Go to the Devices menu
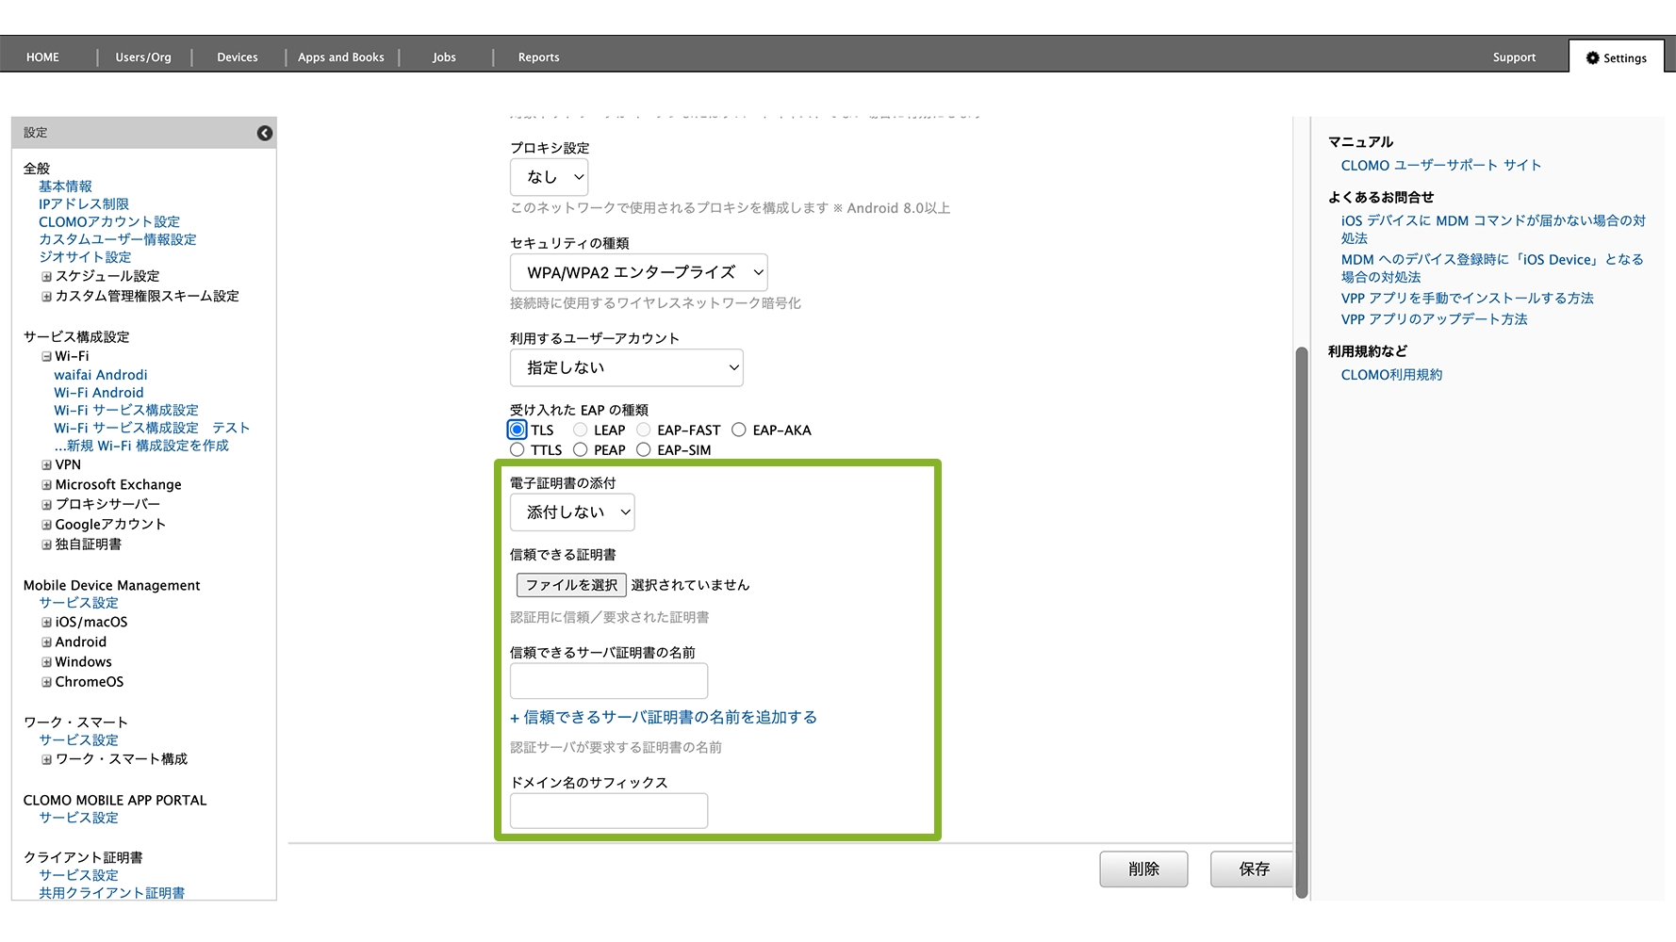Image resolution: width=1676 pixels, height=942 pixels. click(x=238, y=57)
